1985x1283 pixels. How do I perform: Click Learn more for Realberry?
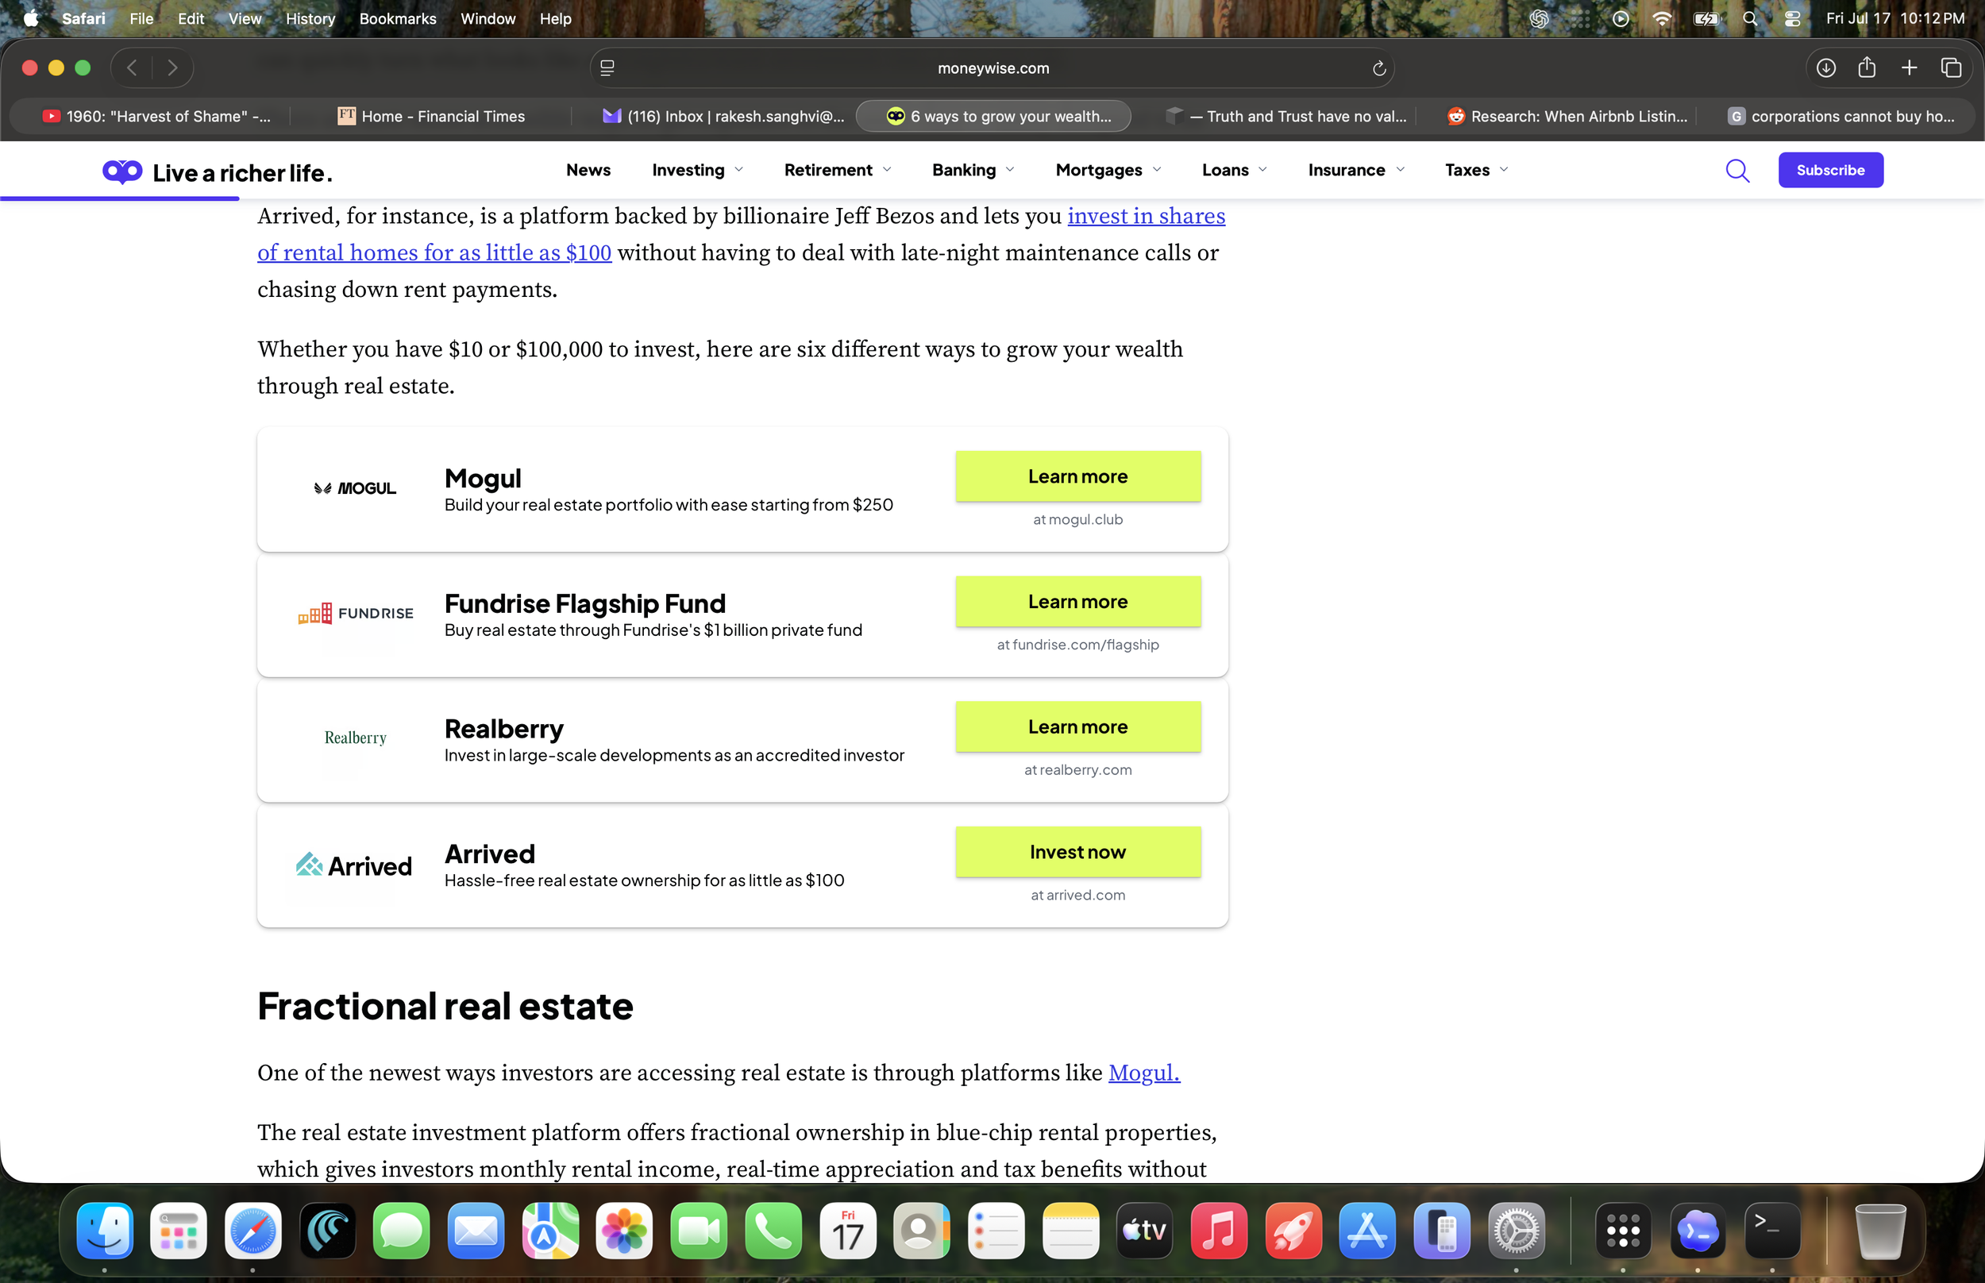pos(1078,726)
